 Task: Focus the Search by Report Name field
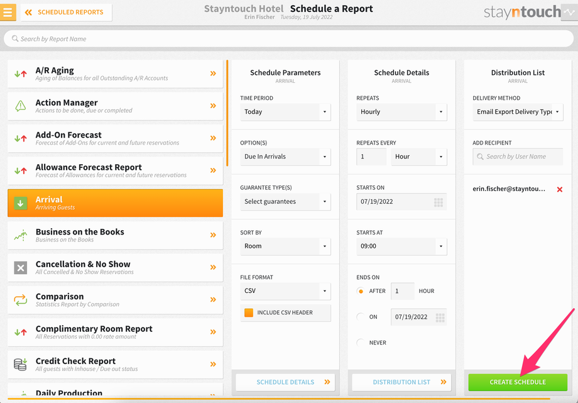tap(288, 39)
